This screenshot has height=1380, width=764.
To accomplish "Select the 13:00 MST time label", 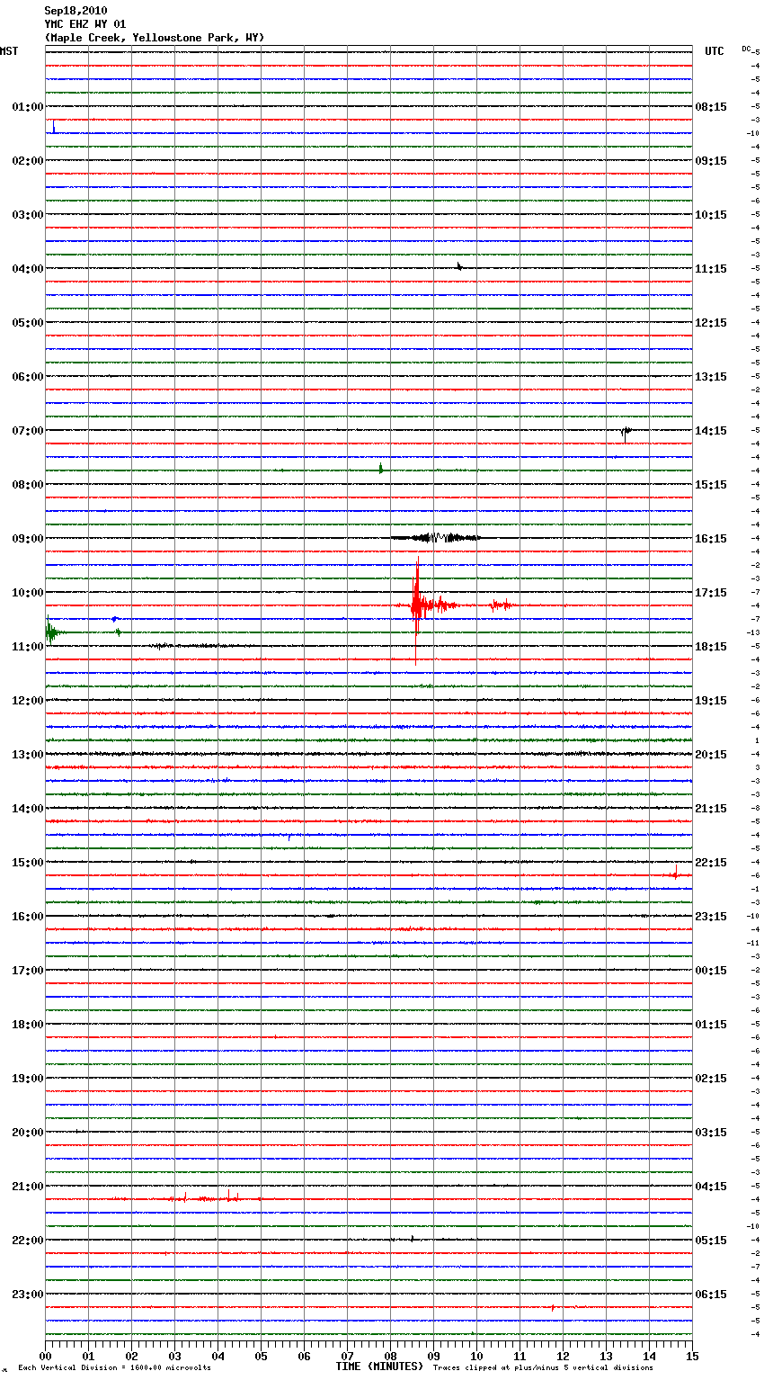I will pos(28,755).
